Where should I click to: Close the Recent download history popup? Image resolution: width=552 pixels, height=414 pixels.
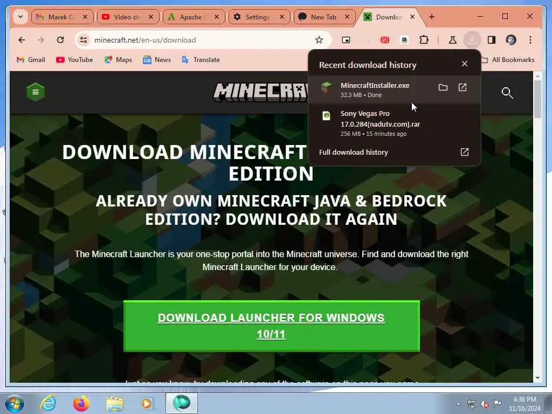point(465,64)
